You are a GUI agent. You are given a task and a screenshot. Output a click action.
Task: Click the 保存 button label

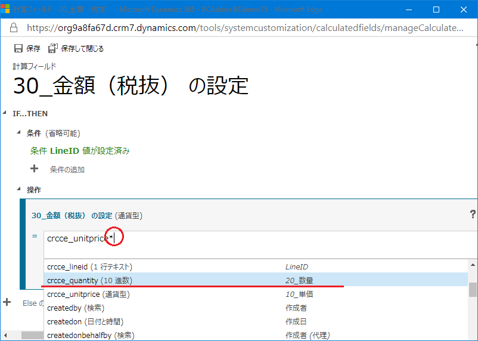(33, 48)
